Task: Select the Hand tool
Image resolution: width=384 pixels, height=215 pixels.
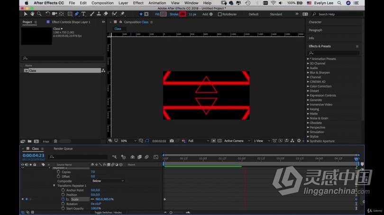Action: [32, 14]
